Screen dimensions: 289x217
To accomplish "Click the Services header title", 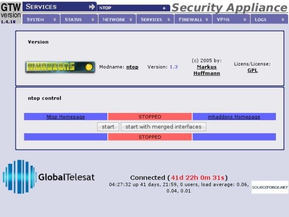I will [x=41, y=7].
